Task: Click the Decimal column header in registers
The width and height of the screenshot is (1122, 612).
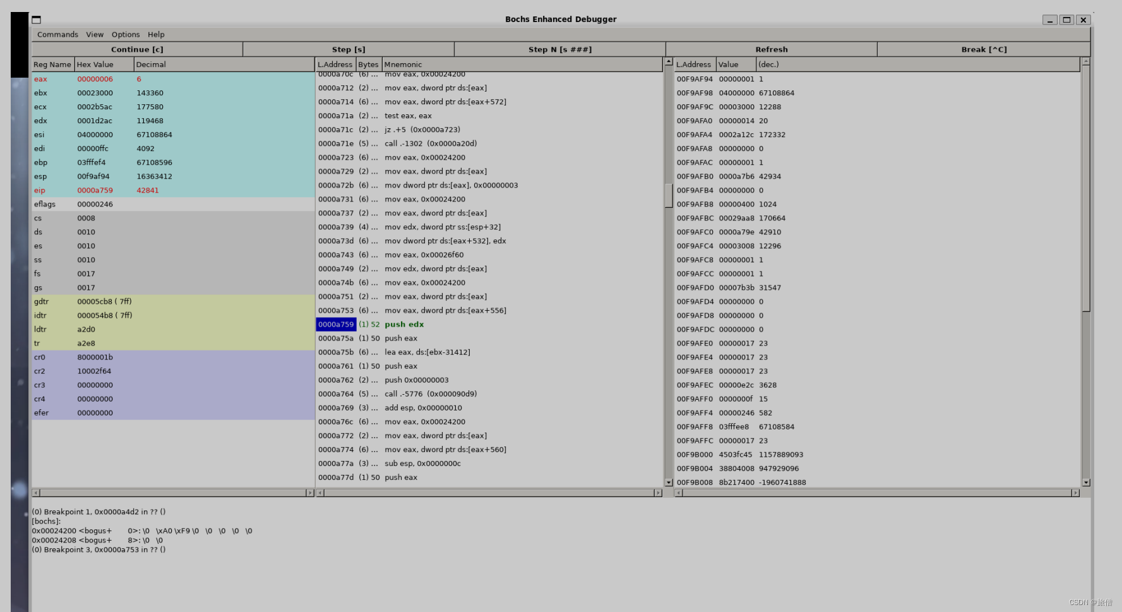Action: coord(224,64)
